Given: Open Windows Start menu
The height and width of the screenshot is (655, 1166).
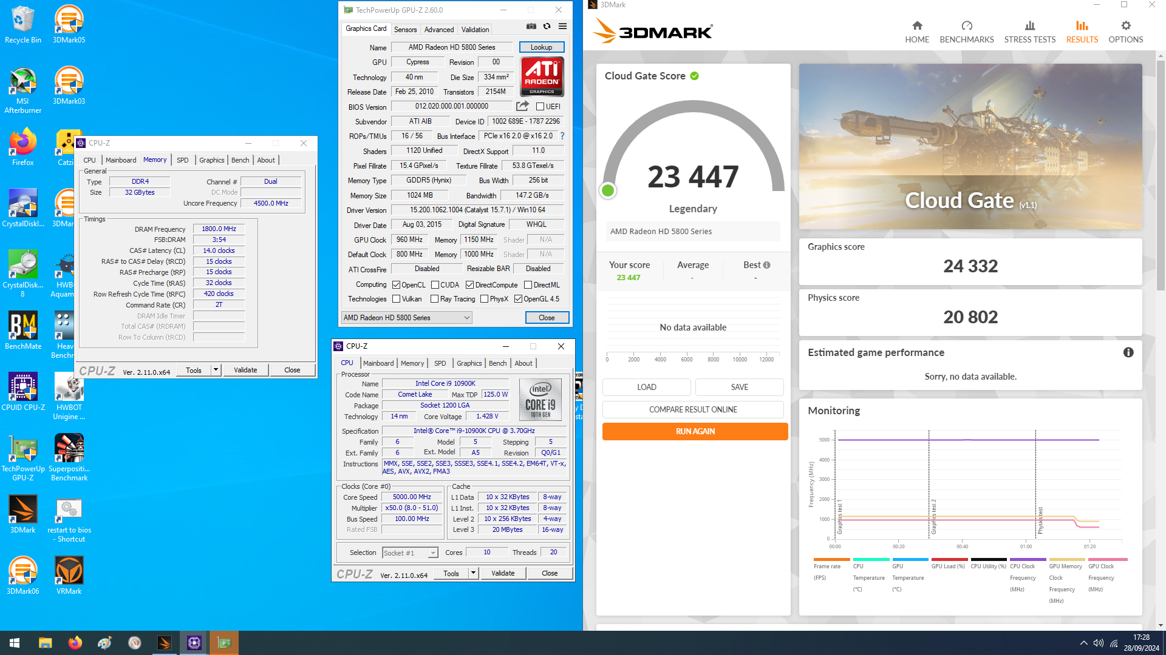Looking at the screenshot, I should click(x=15, y=643).
